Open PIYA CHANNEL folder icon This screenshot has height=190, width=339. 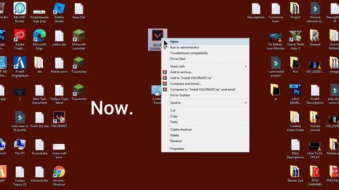tap(315, 172)
